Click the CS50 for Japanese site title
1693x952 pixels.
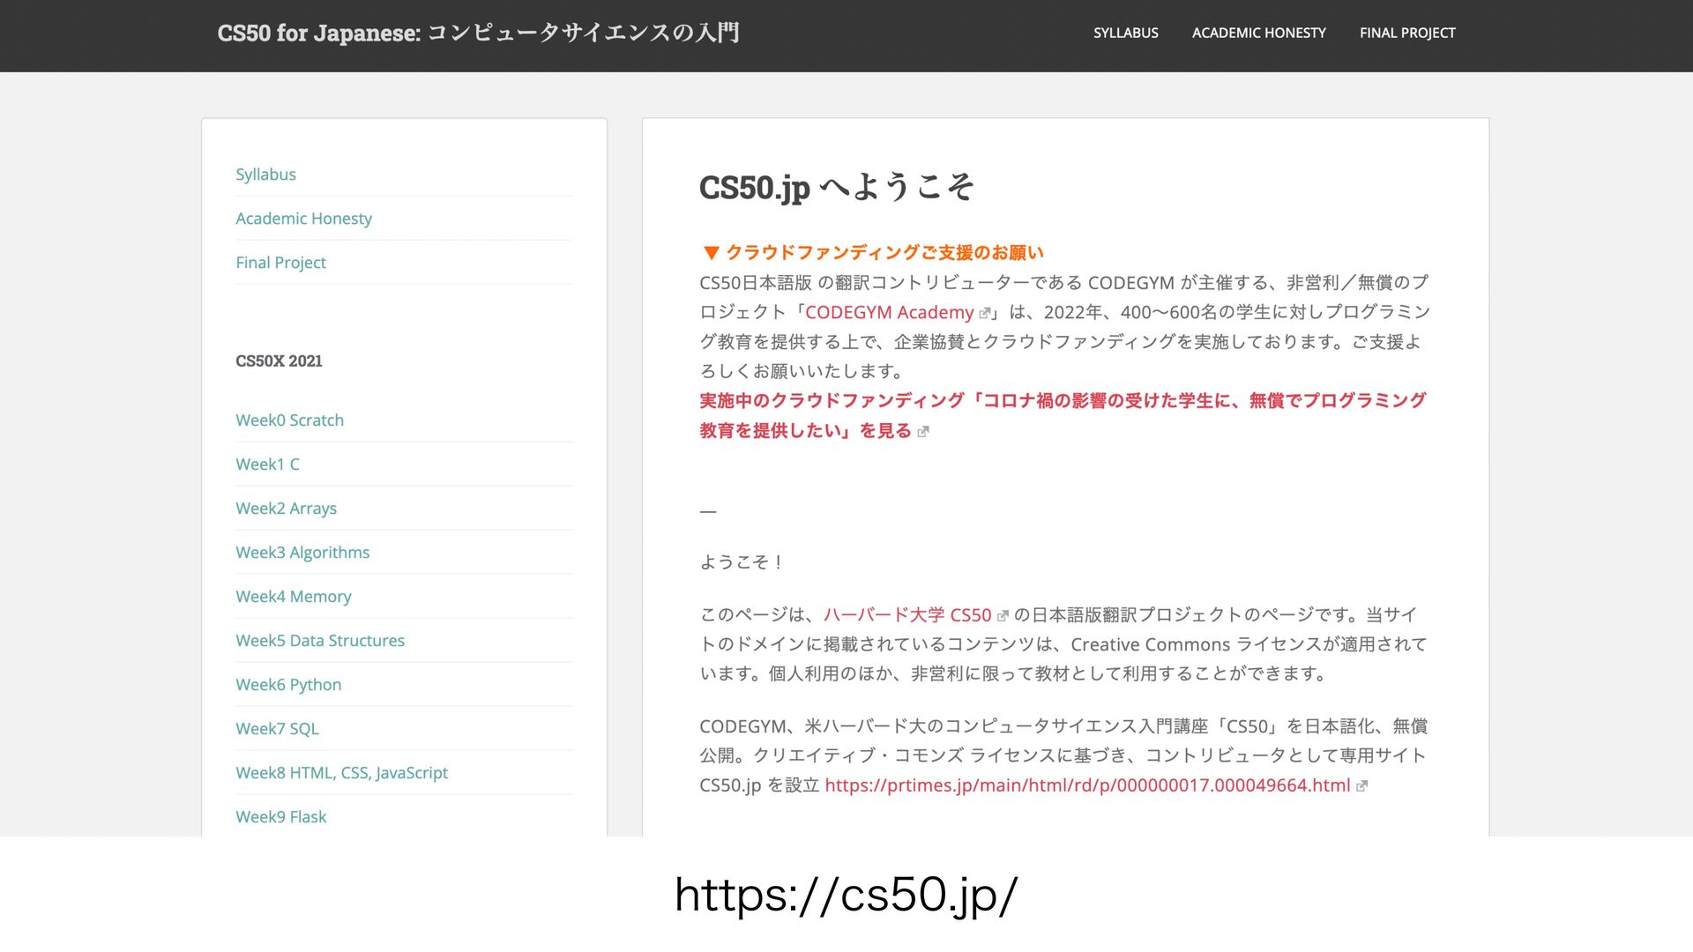pos(478,33)
